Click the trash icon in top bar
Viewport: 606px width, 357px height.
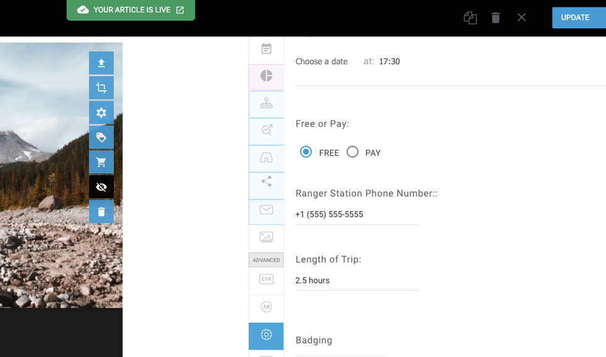(x=495, y=18)
